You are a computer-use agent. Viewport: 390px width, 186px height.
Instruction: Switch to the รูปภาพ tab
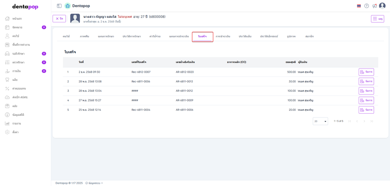[291, 36]
